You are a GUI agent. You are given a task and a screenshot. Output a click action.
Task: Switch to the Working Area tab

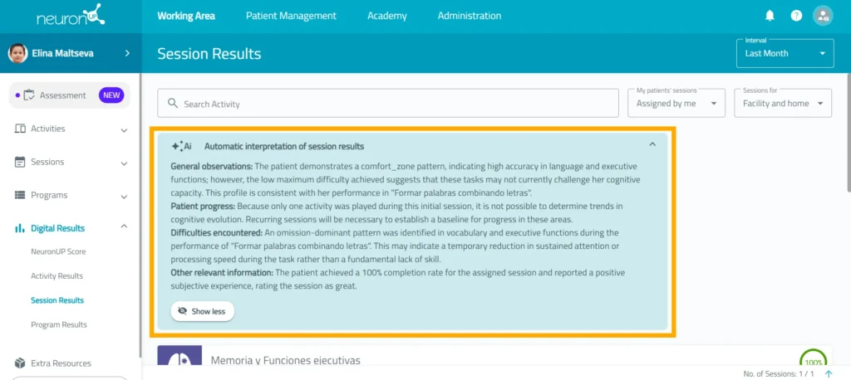tap(186, 16)
